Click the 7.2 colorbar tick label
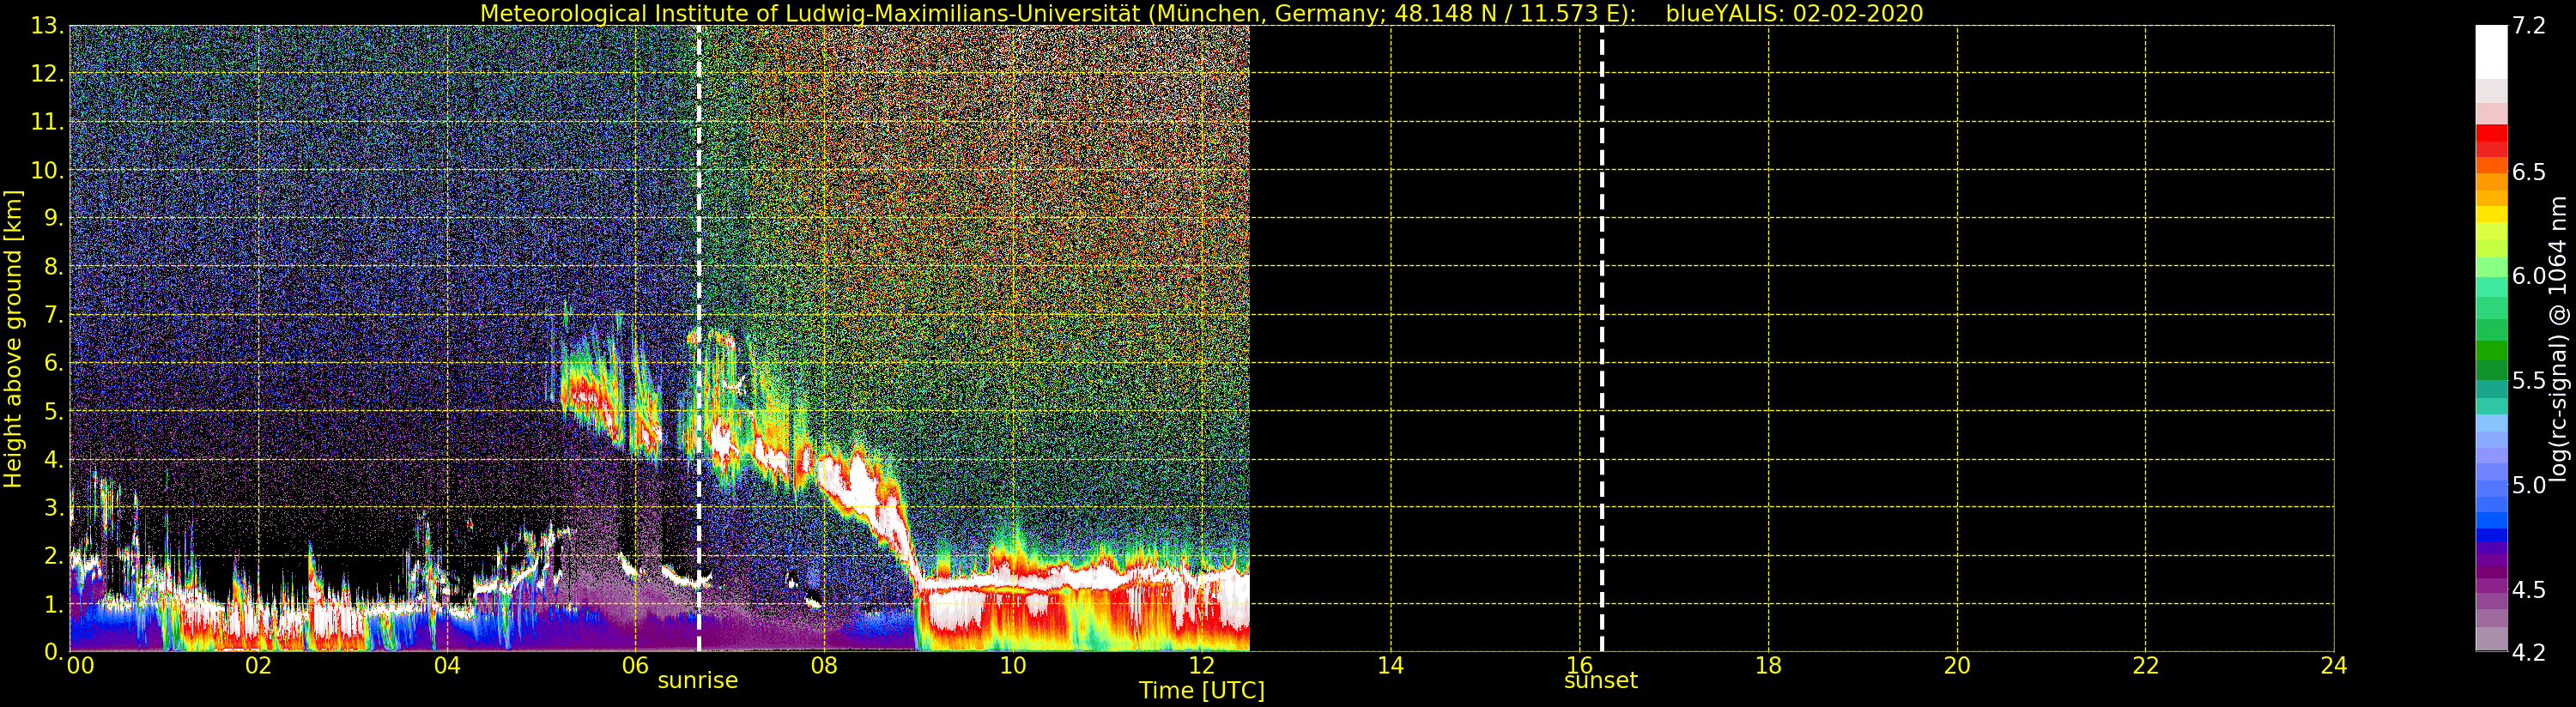This screenshot has height=707, width=2576. tap(2528, 26)
